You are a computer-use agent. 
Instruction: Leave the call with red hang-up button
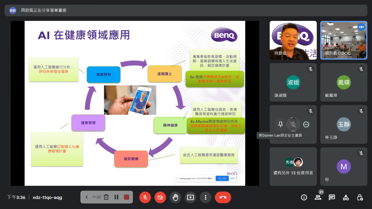[x=223, y=197]
